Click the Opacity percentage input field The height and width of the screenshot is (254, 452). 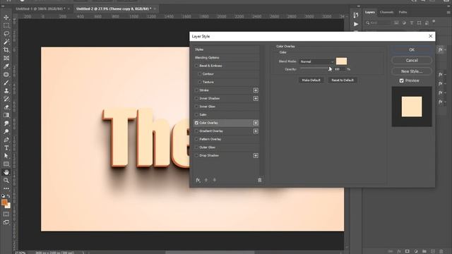340,69
